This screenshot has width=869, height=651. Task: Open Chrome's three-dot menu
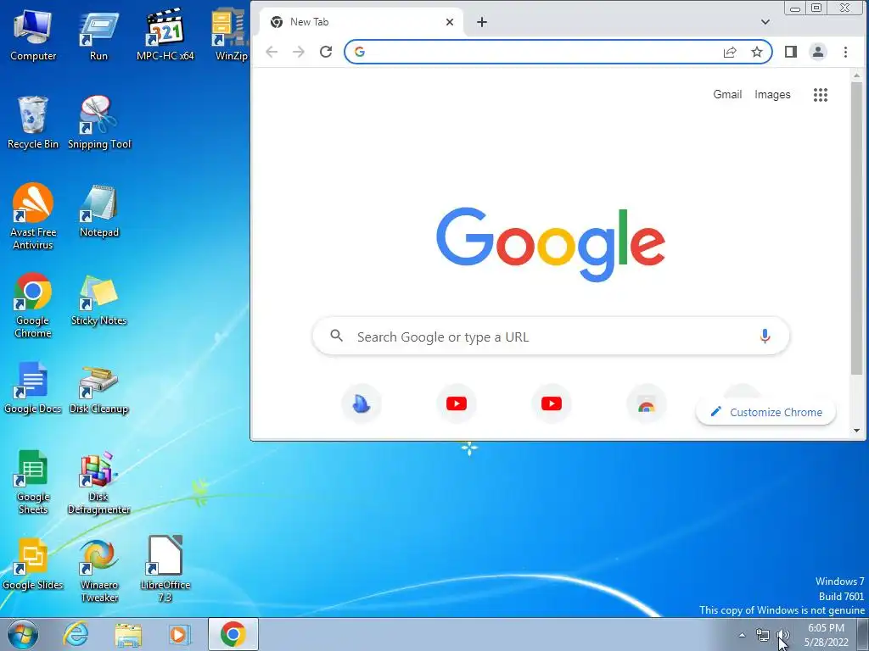pyautogui.click(x=845, y=52)
